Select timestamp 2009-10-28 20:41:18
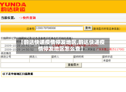Viewport: 126px width, 92px height. 19,46
